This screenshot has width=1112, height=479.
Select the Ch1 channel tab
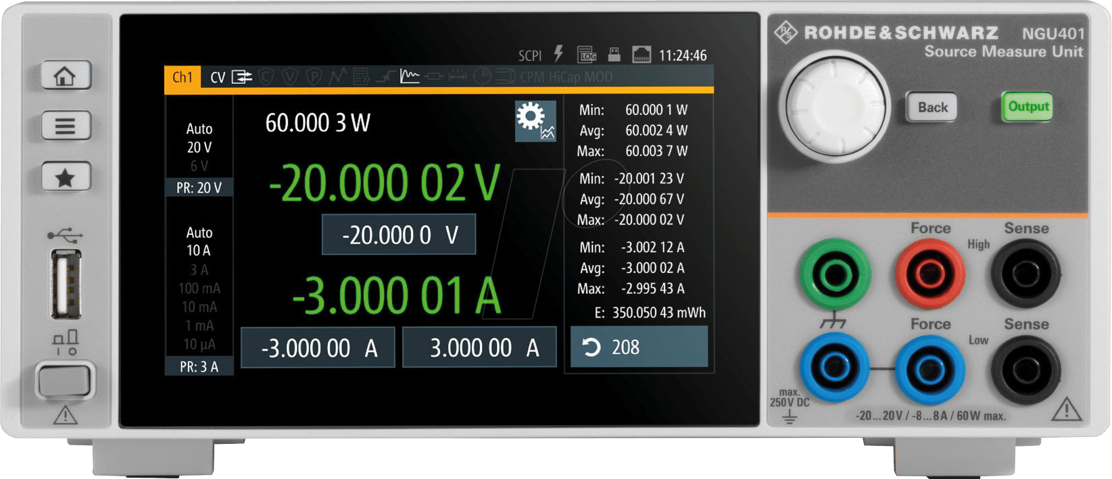tap(183, 77)
